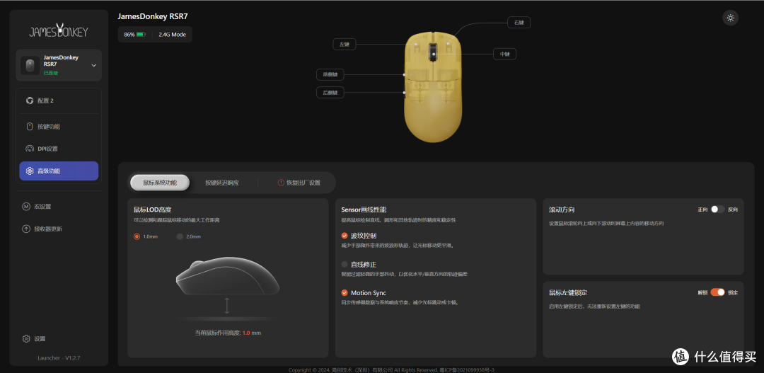This screenshot has height=373, width=764.
Task: Toggle 滚动方向 scroll direction switch
Action: coord(717,210)
